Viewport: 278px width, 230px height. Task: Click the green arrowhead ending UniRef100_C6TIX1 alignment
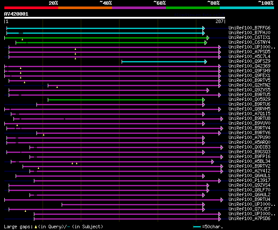208,38
